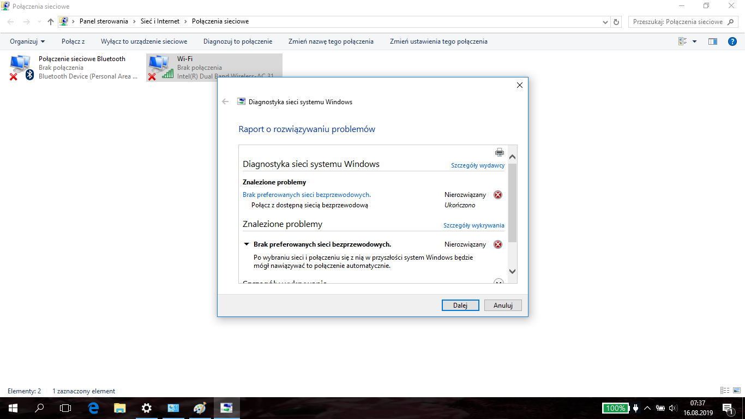Open the Szczegóły wydawcy link
This screenshot has height=419, width=745.
[x=478, y=165]
